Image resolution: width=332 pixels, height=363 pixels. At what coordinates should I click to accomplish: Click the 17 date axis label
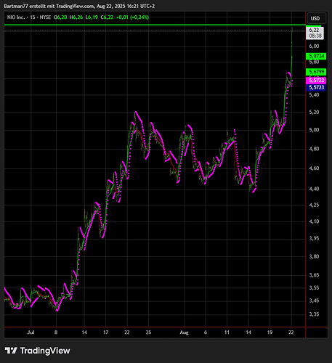click(x=105, y=333)
